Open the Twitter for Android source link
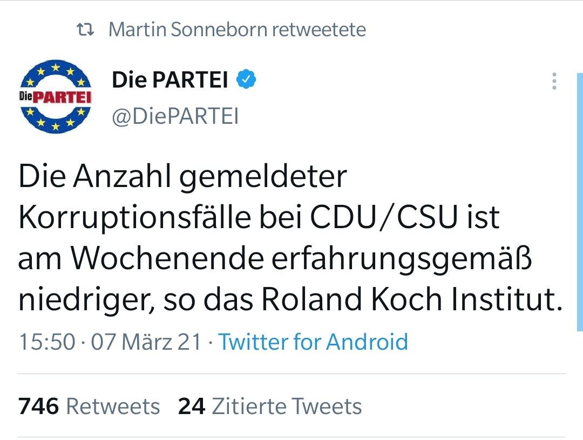Image resolution: width=583 pixels, height=440 pixels. click(313, 342)
